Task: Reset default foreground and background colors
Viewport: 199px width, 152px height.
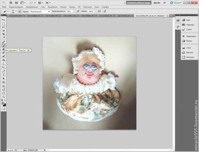Action: (2, 100)
